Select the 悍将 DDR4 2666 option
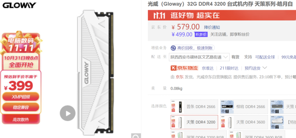 point(244,107)
